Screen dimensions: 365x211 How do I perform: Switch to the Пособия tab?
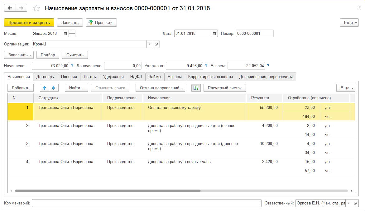[x=69, y=77]
